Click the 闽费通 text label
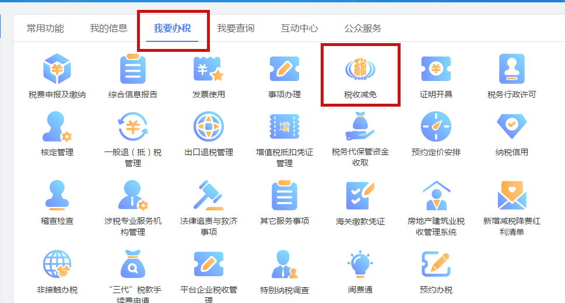Image resolution: width=565 pixels, height=303 pixels. tap(360, 290)
